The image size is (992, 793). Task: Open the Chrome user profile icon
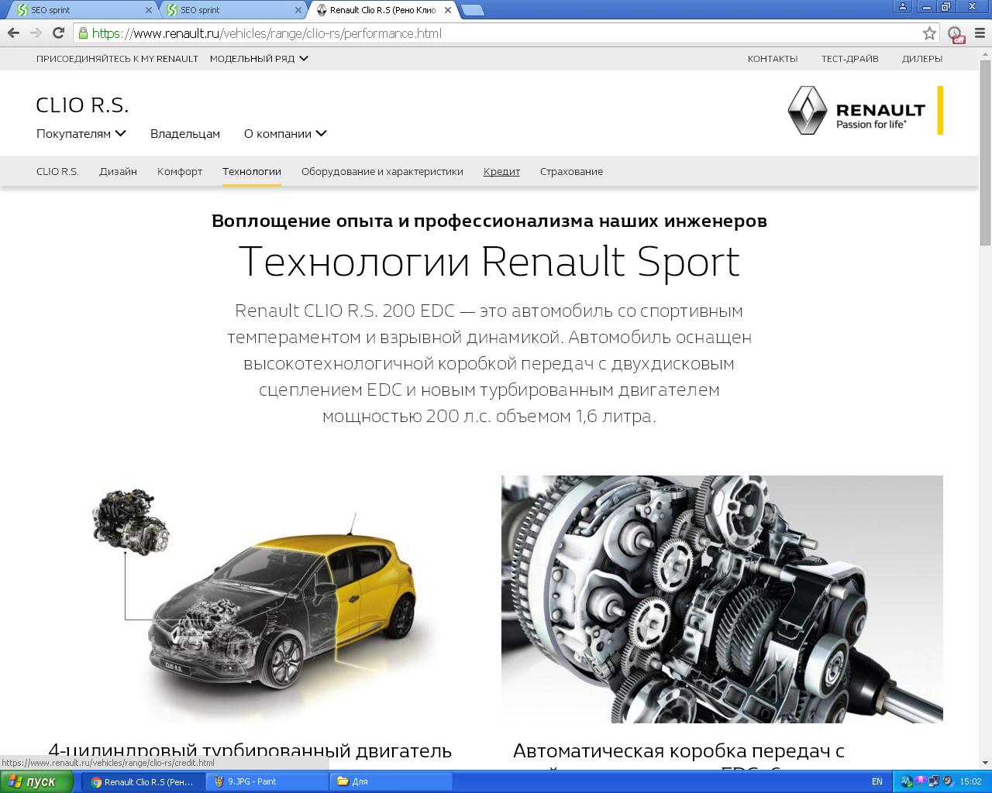pos(902,6)
